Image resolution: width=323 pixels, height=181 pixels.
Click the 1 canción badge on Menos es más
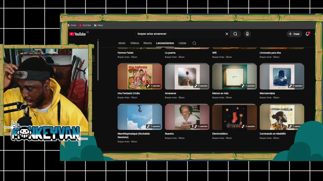[x=248, y=86]
